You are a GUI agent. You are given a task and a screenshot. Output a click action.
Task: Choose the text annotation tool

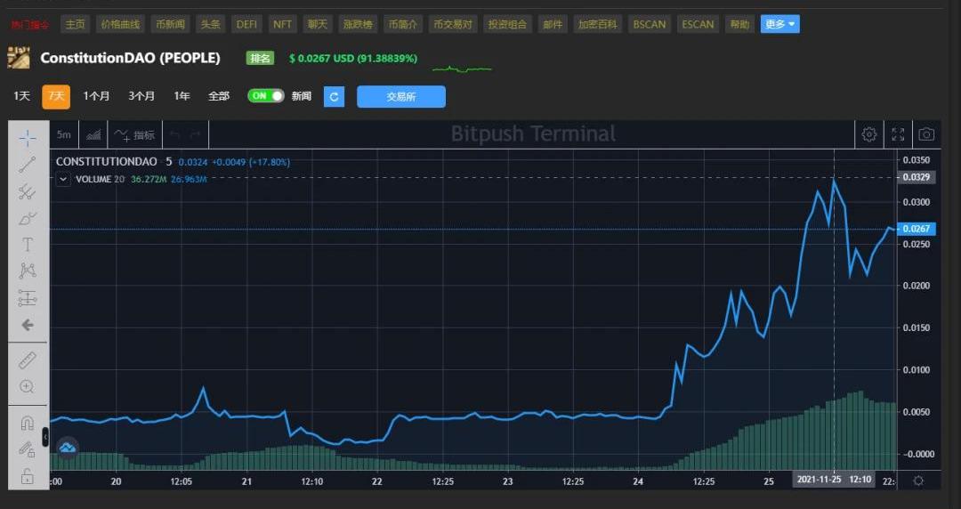coord(28,244)
